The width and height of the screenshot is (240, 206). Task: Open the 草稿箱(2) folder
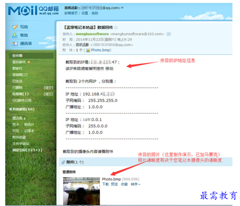coord(20,75)
